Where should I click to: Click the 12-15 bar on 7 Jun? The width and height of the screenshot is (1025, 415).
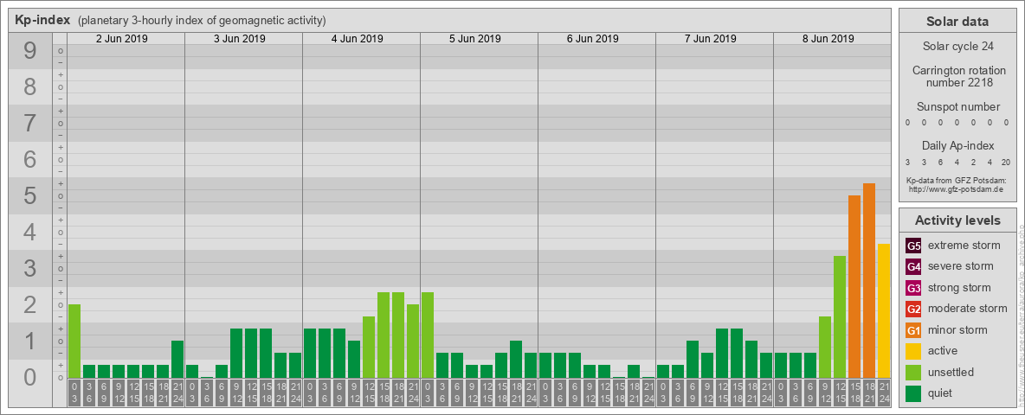click(x=722, y=353)
